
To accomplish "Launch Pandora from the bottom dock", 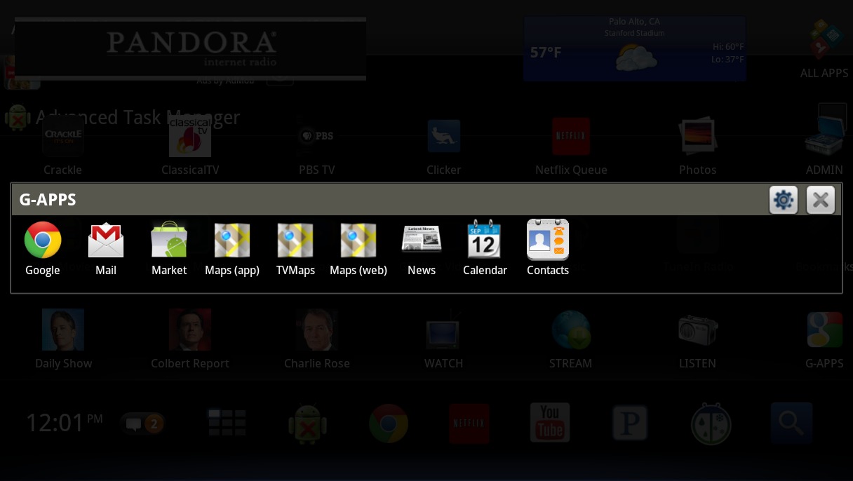I will [x=630, y=424].
